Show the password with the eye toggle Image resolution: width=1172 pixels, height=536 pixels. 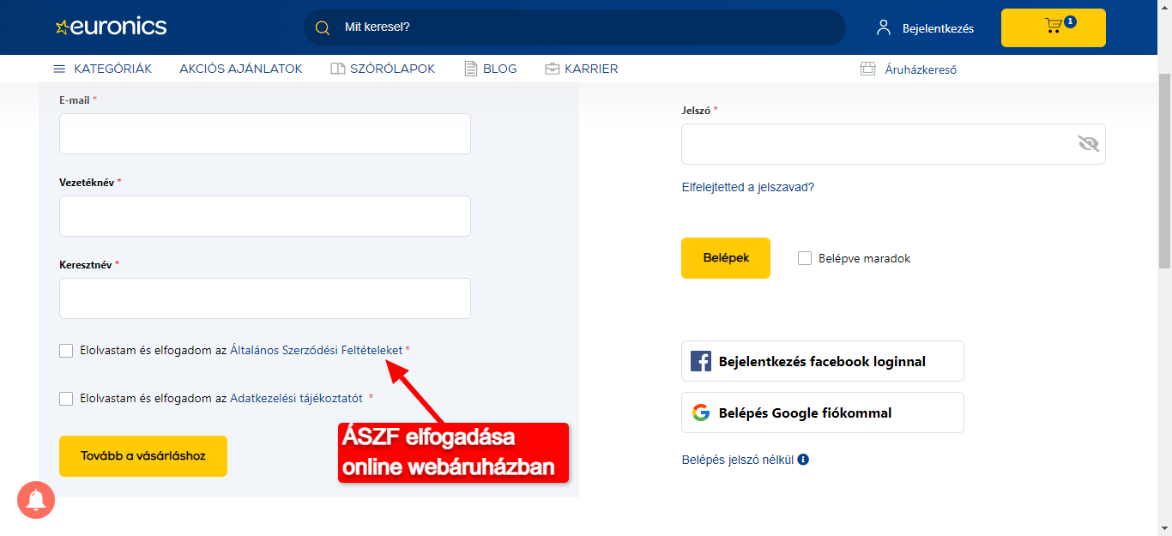click(x=1087, y=144)
